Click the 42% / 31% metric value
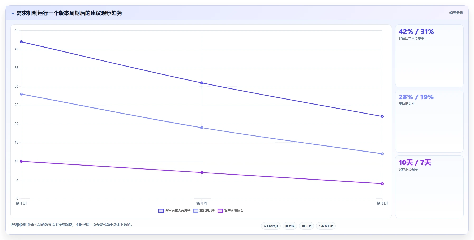Viewport: 474px width, 240px height. click(x=416, y=31)
